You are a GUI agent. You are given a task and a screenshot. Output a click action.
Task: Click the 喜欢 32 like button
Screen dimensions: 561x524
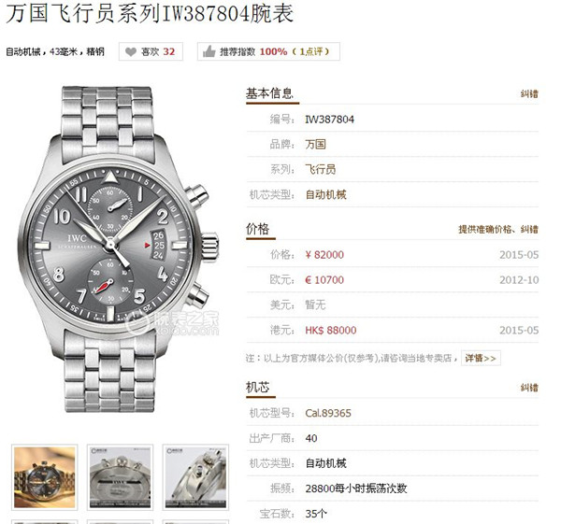click(151, 51)
